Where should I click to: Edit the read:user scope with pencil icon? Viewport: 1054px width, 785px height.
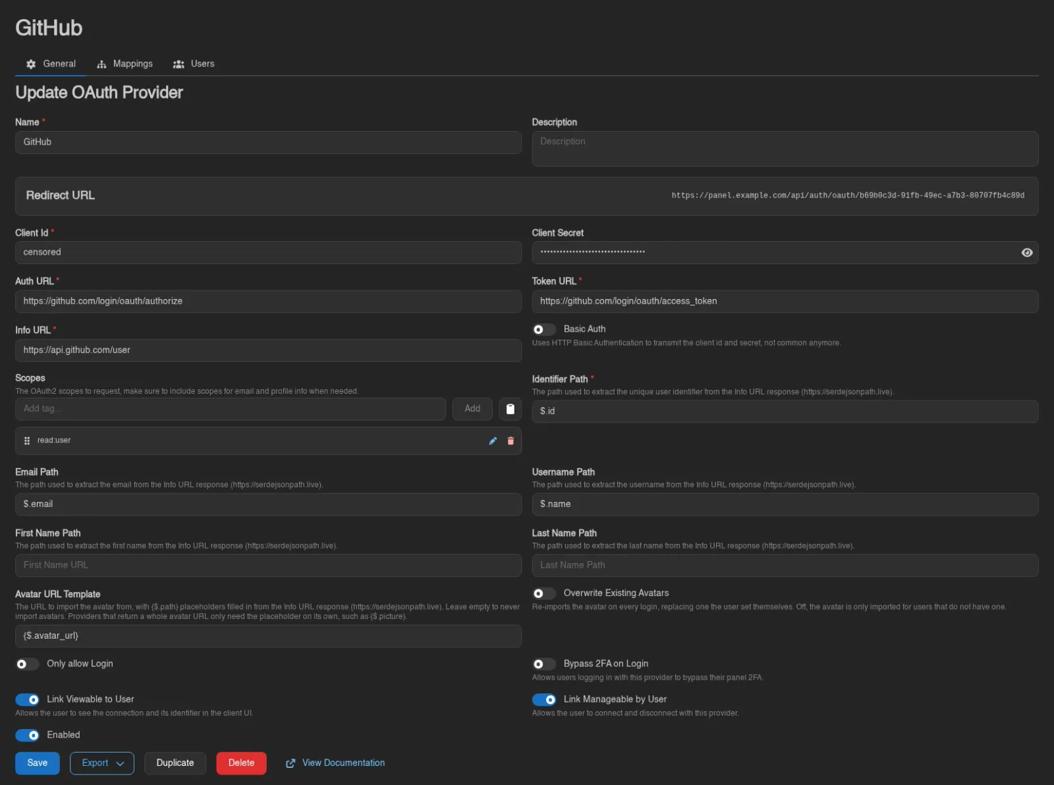(493, 441)
